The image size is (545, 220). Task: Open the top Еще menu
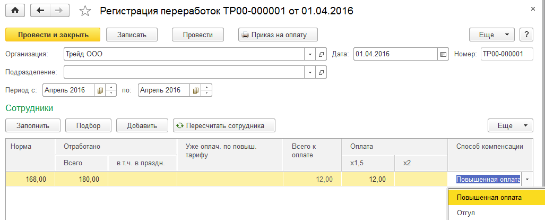492,35
